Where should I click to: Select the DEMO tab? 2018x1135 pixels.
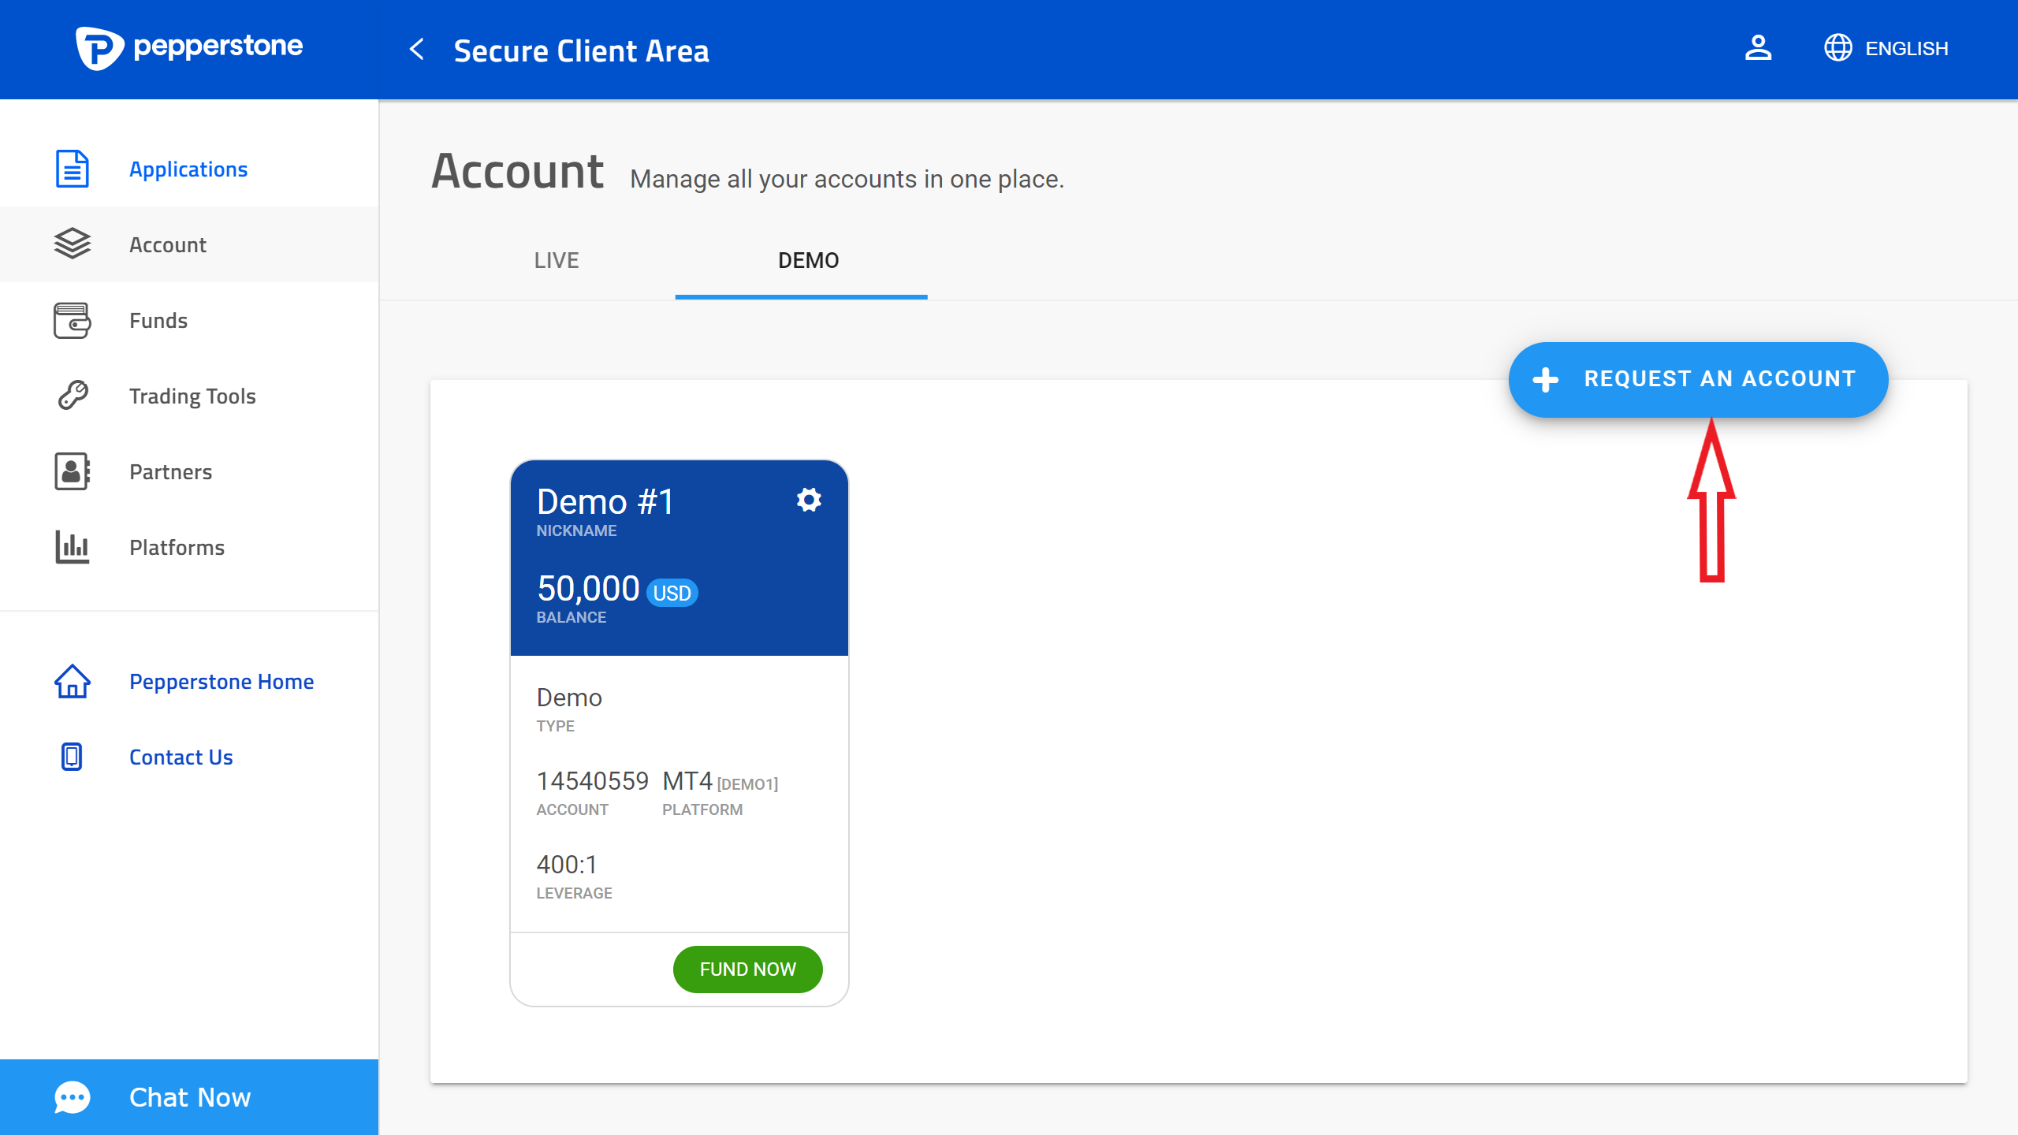[x=808, y=260]
